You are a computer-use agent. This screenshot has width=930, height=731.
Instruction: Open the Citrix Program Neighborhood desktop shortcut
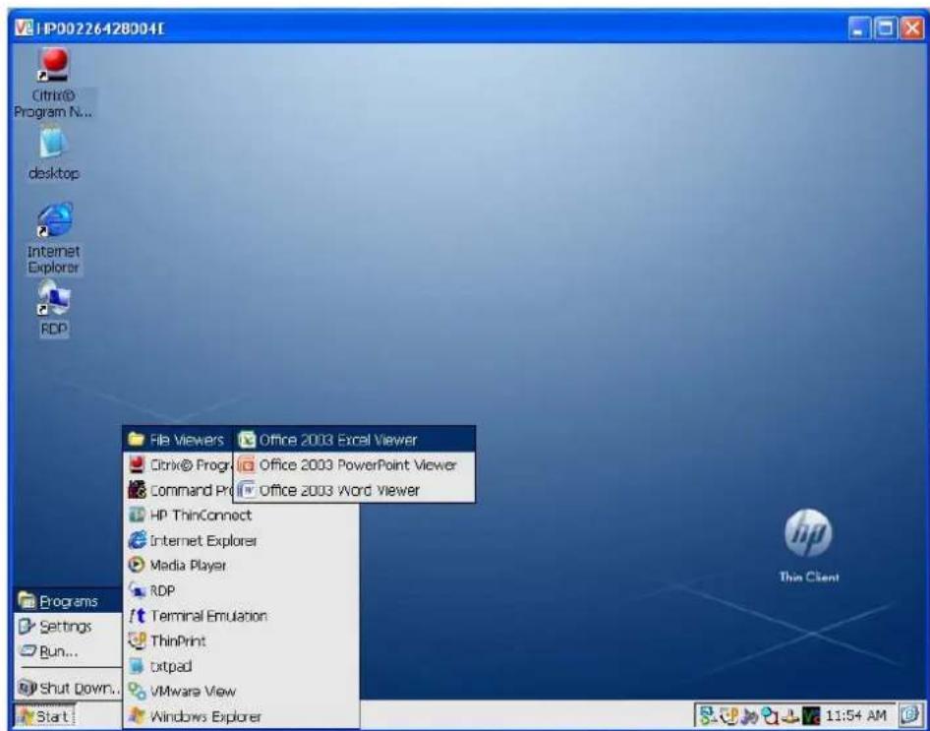tap(53, 83)
